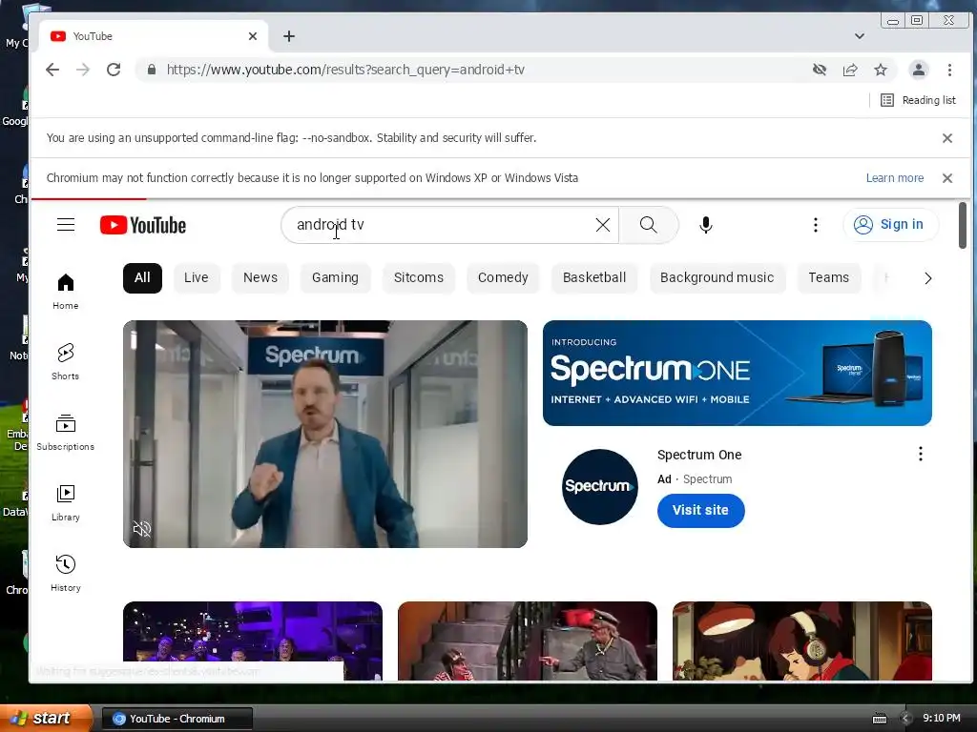Open History from the sidebar

[66, 573]
